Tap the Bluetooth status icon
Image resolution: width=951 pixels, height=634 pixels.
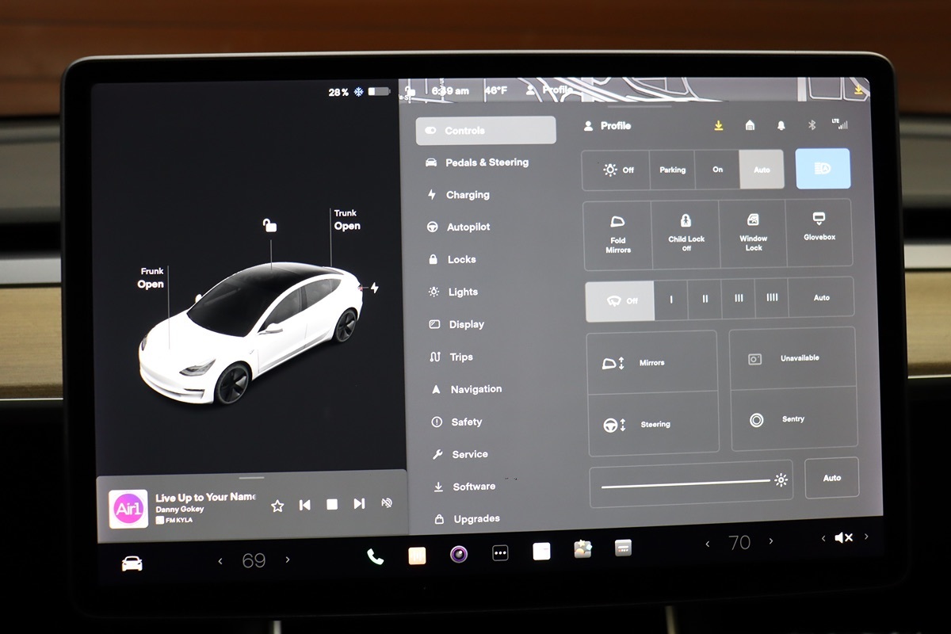pos(812,125)
